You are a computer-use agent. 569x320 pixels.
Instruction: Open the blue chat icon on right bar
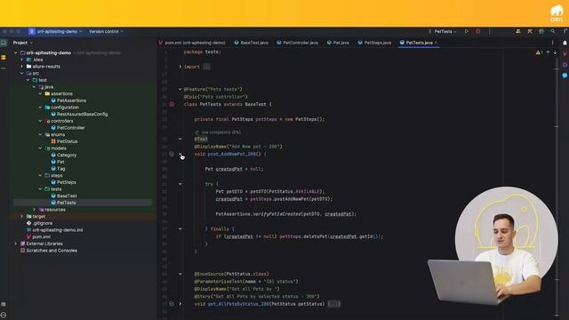tap(565, 76)
